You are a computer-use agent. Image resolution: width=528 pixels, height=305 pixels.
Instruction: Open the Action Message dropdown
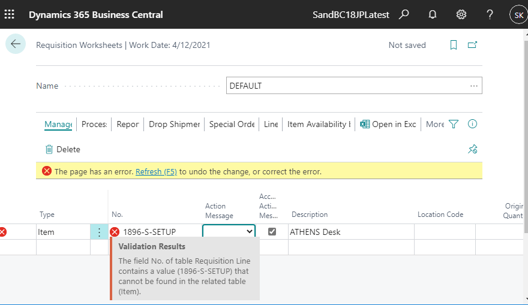pos(250,231)
